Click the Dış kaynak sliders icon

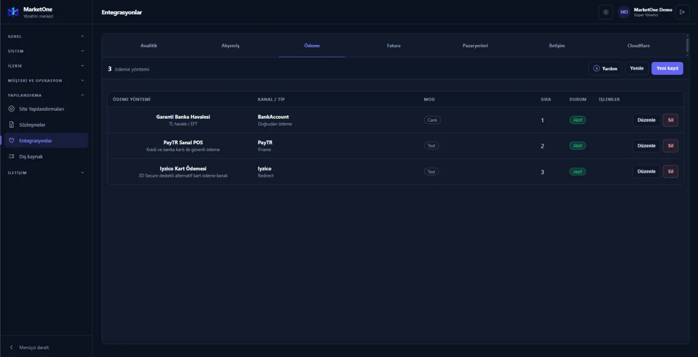pyautogui.click(x=12, y=156)
